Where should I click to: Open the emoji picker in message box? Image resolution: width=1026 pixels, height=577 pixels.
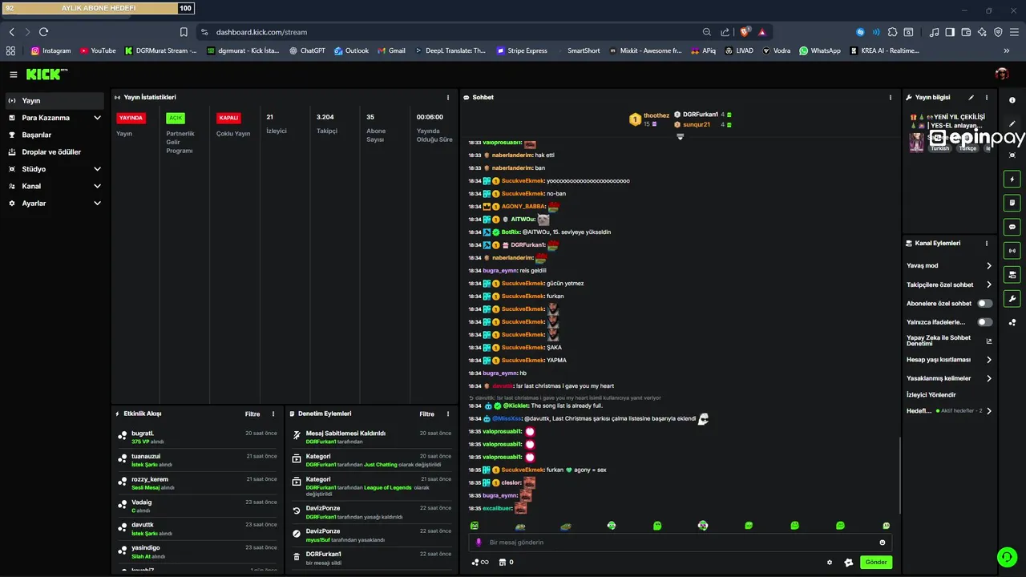tap(883, 543)
